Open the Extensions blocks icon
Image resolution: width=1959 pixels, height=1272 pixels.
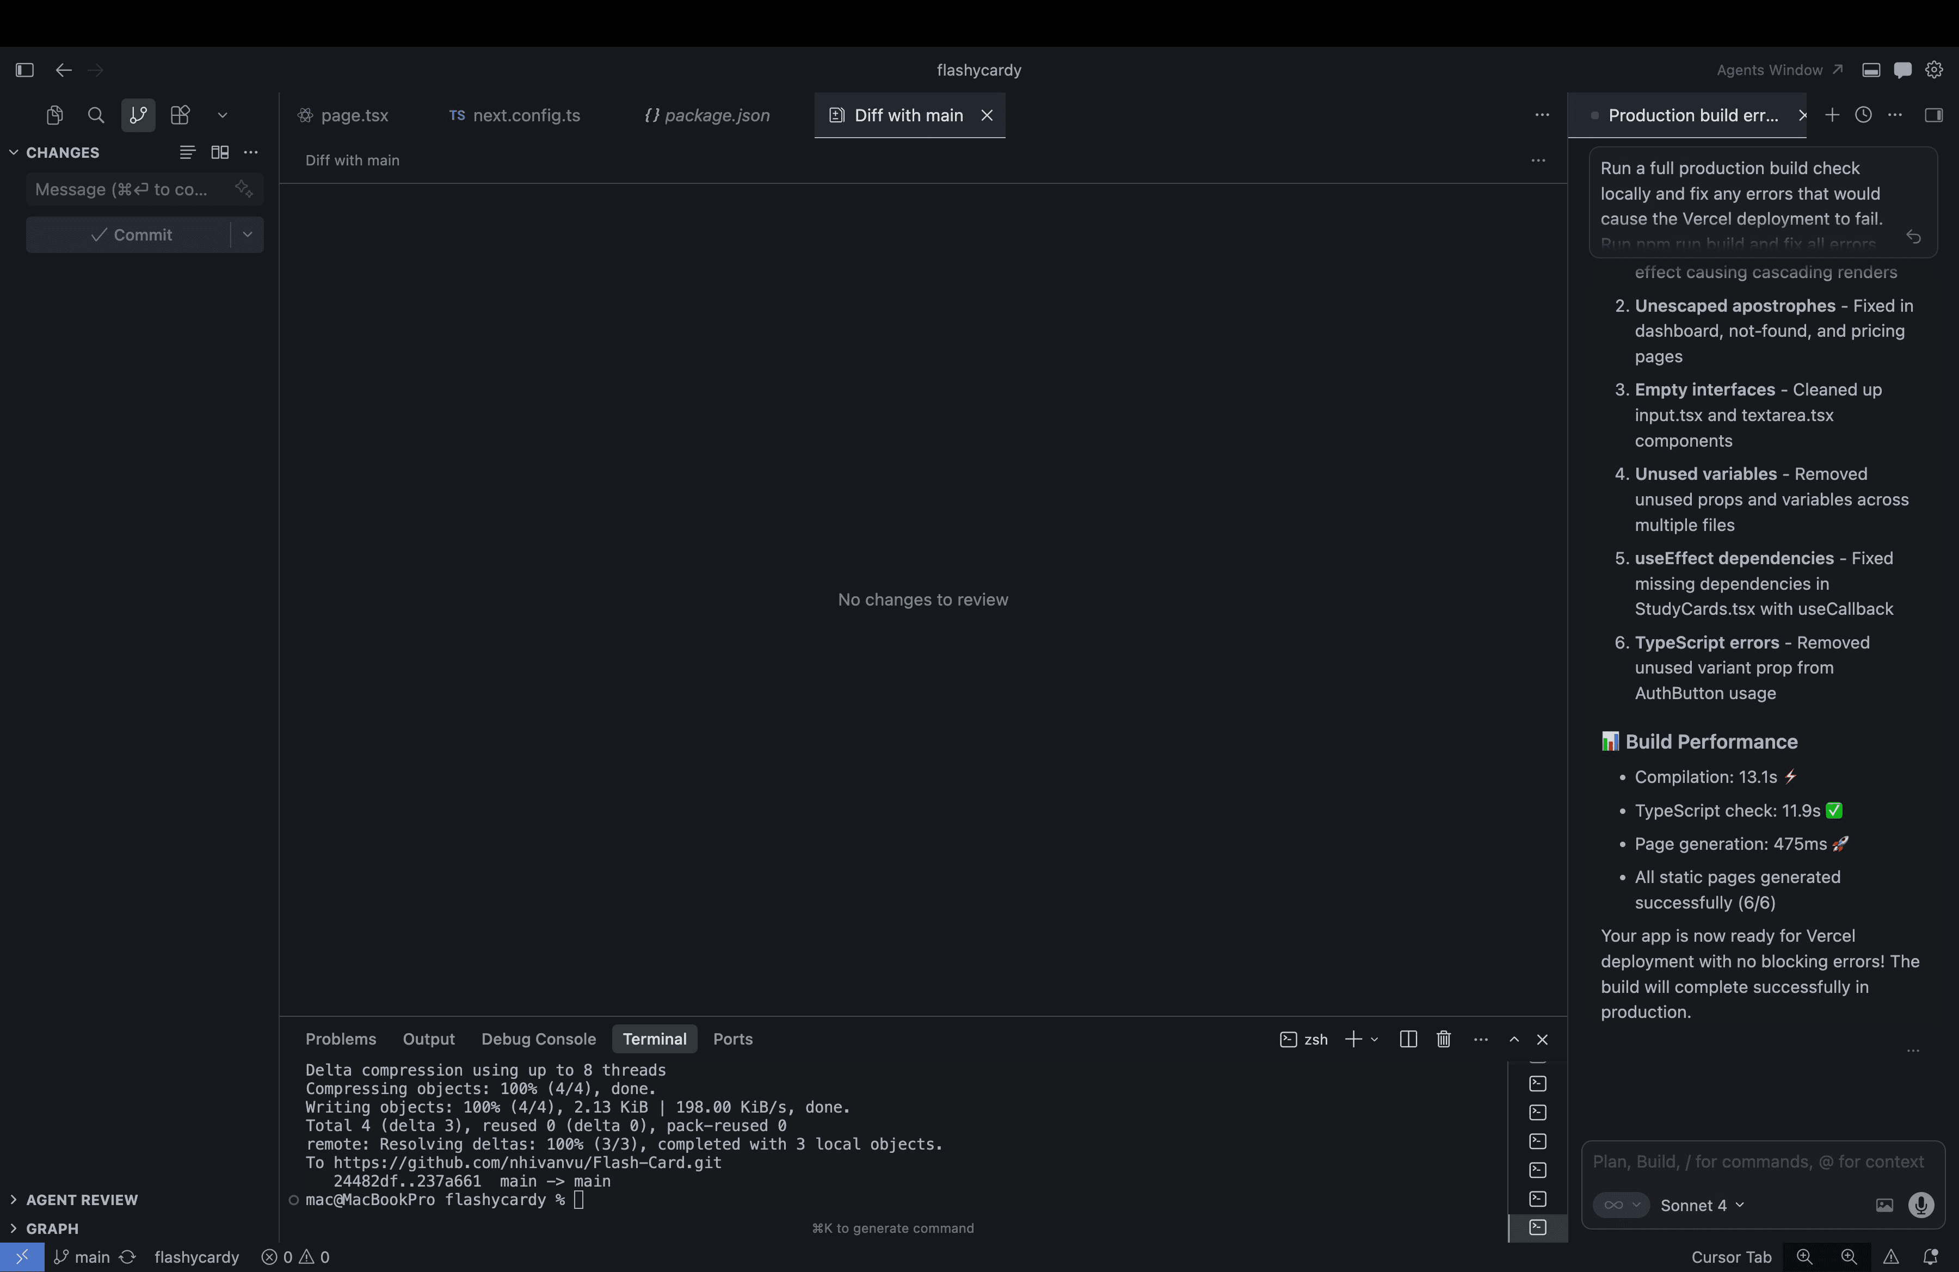click(x=180, y=115)
